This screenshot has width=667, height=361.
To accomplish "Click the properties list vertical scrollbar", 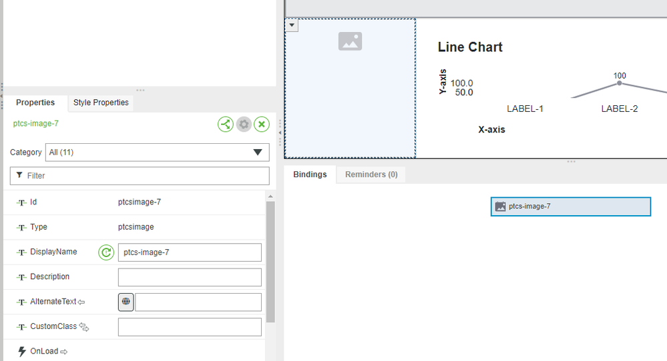I will coord(270,262).
